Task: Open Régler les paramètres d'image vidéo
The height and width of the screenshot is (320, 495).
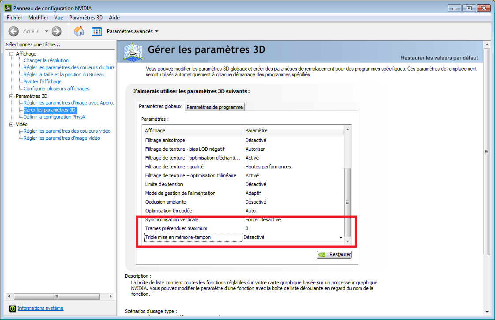Action: click(62, 138)
